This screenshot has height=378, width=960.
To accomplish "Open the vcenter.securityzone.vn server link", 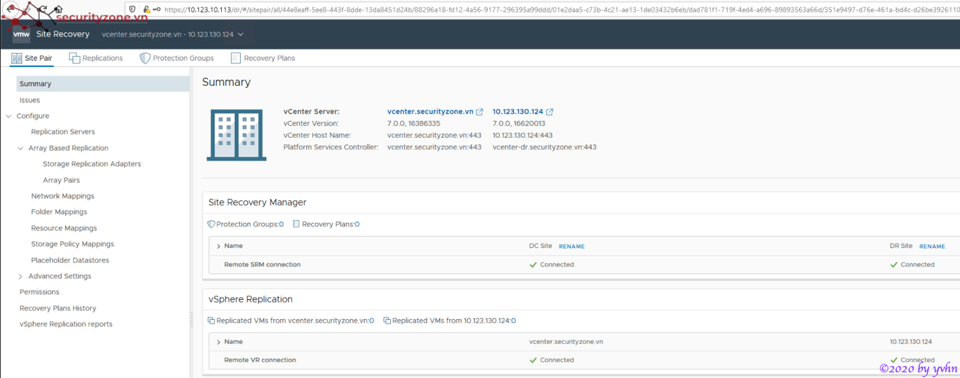I will pos(430,112).
